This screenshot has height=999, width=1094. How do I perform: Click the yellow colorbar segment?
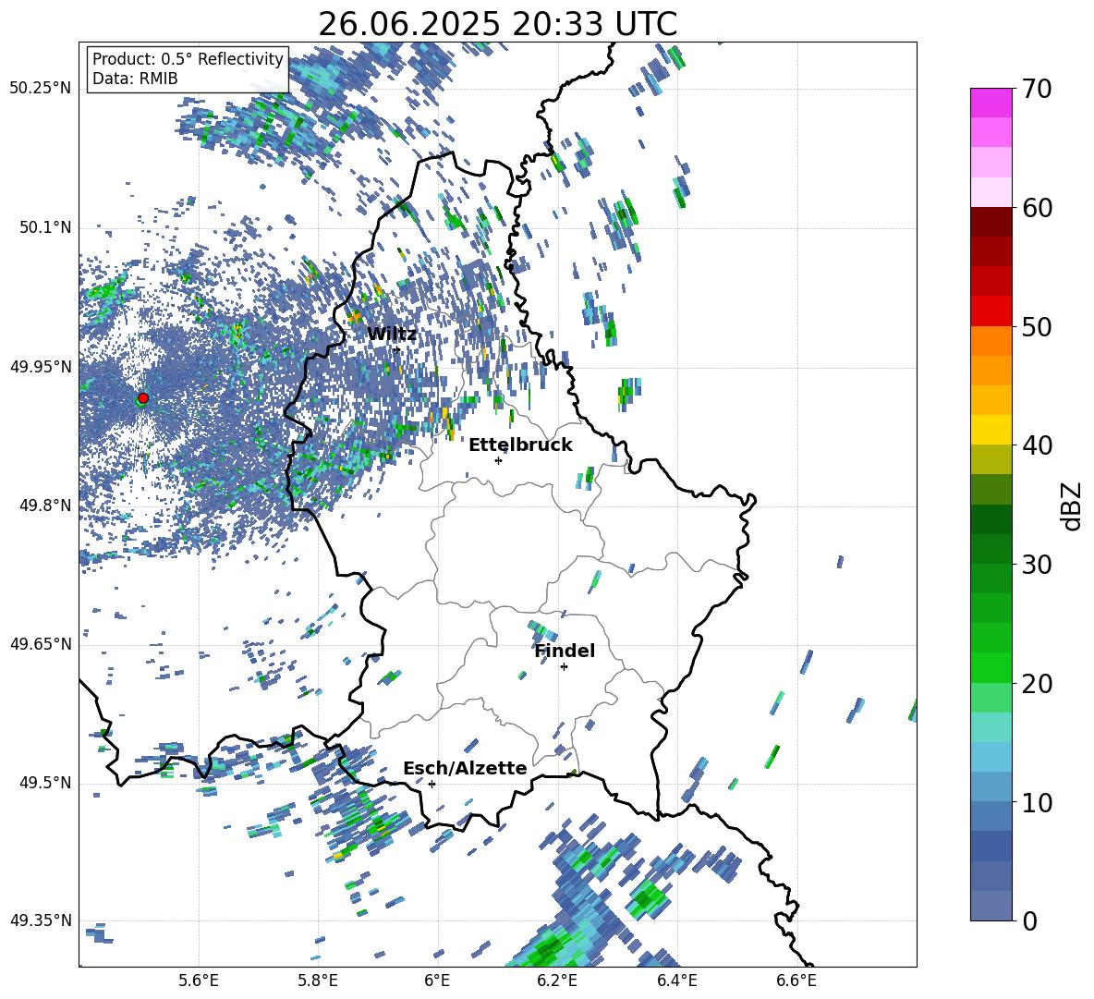tap(991, 430)
